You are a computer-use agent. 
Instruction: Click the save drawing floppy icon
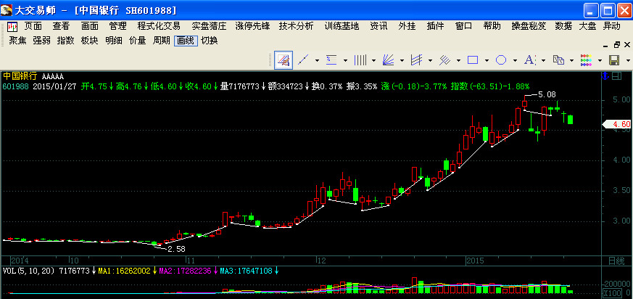(x=613, y=60)
